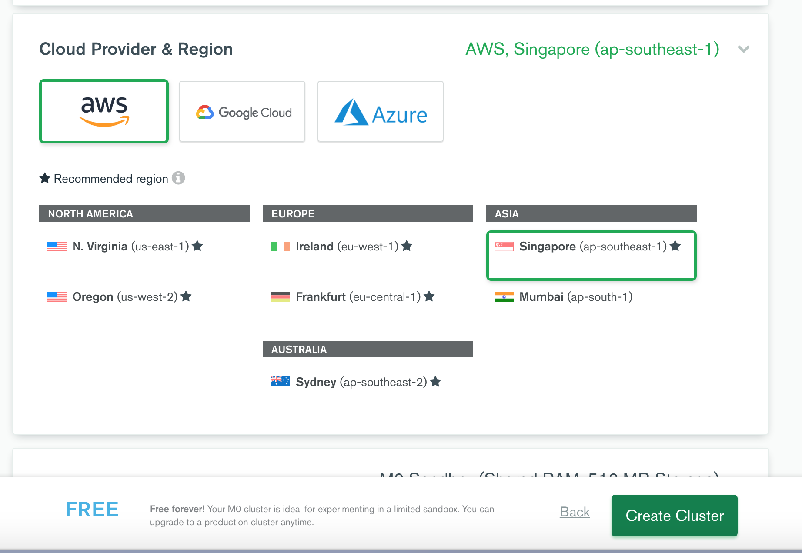Click the Singapore flag icon
The height and width of the screenshot is (553, 802).
(504, 247)
